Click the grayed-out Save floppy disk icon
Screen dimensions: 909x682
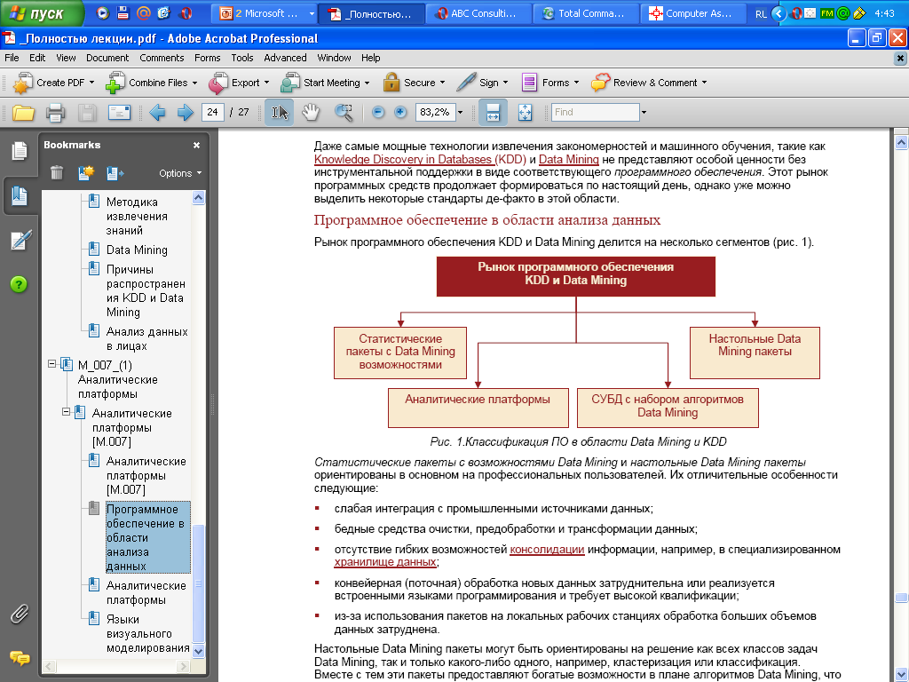pos(87,112)
